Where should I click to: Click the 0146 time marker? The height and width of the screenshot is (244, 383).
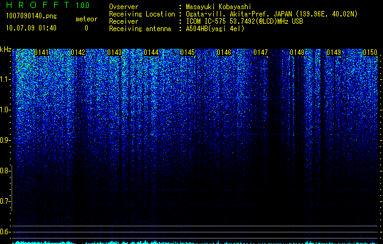[x=224, y=52]
